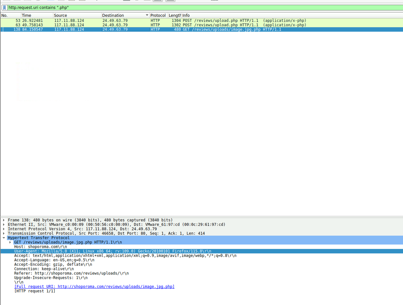Open the Full request URI link
Viewport: 403px width, 305px height.
[94, 287]
